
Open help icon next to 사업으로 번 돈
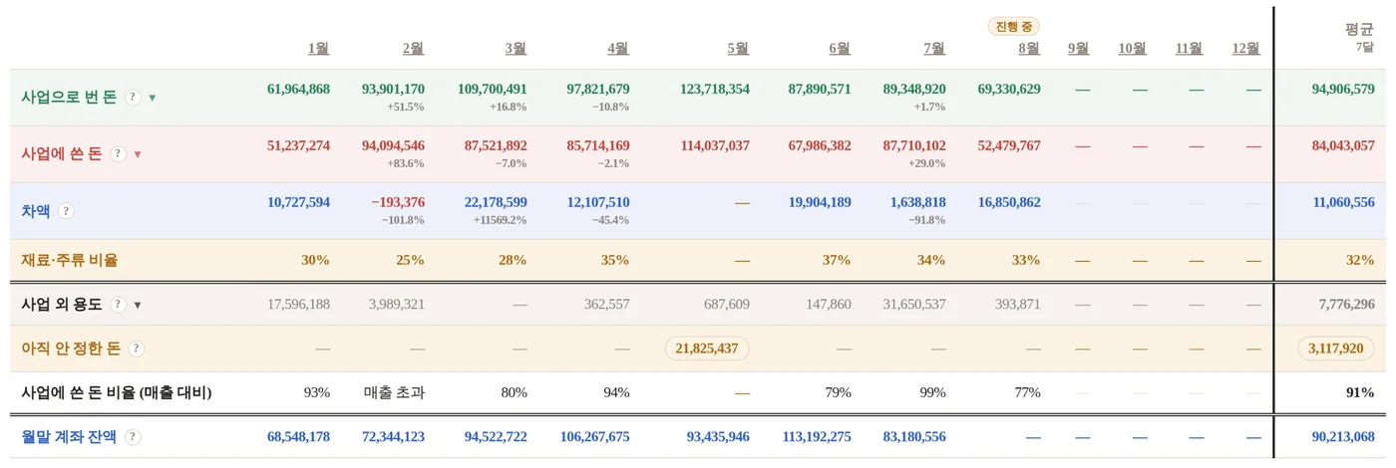tap(133, 98)
